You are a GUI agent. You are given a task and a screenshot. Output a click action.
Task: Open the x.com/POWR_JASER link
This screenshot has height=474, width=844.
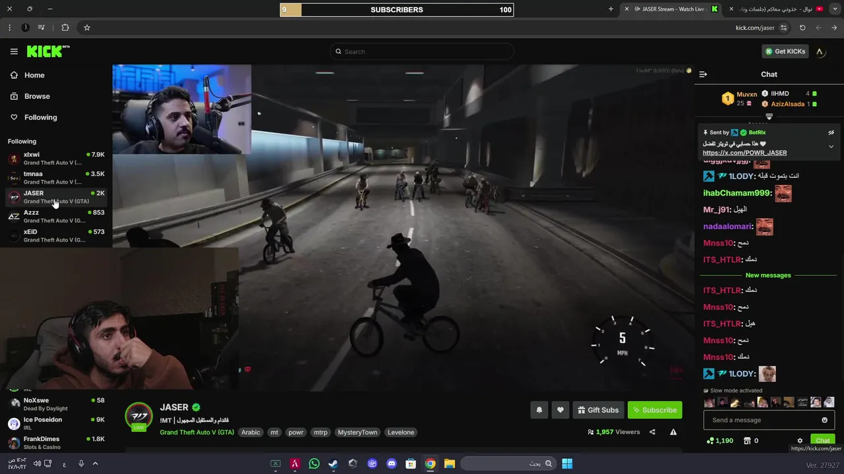click(744, 153)
